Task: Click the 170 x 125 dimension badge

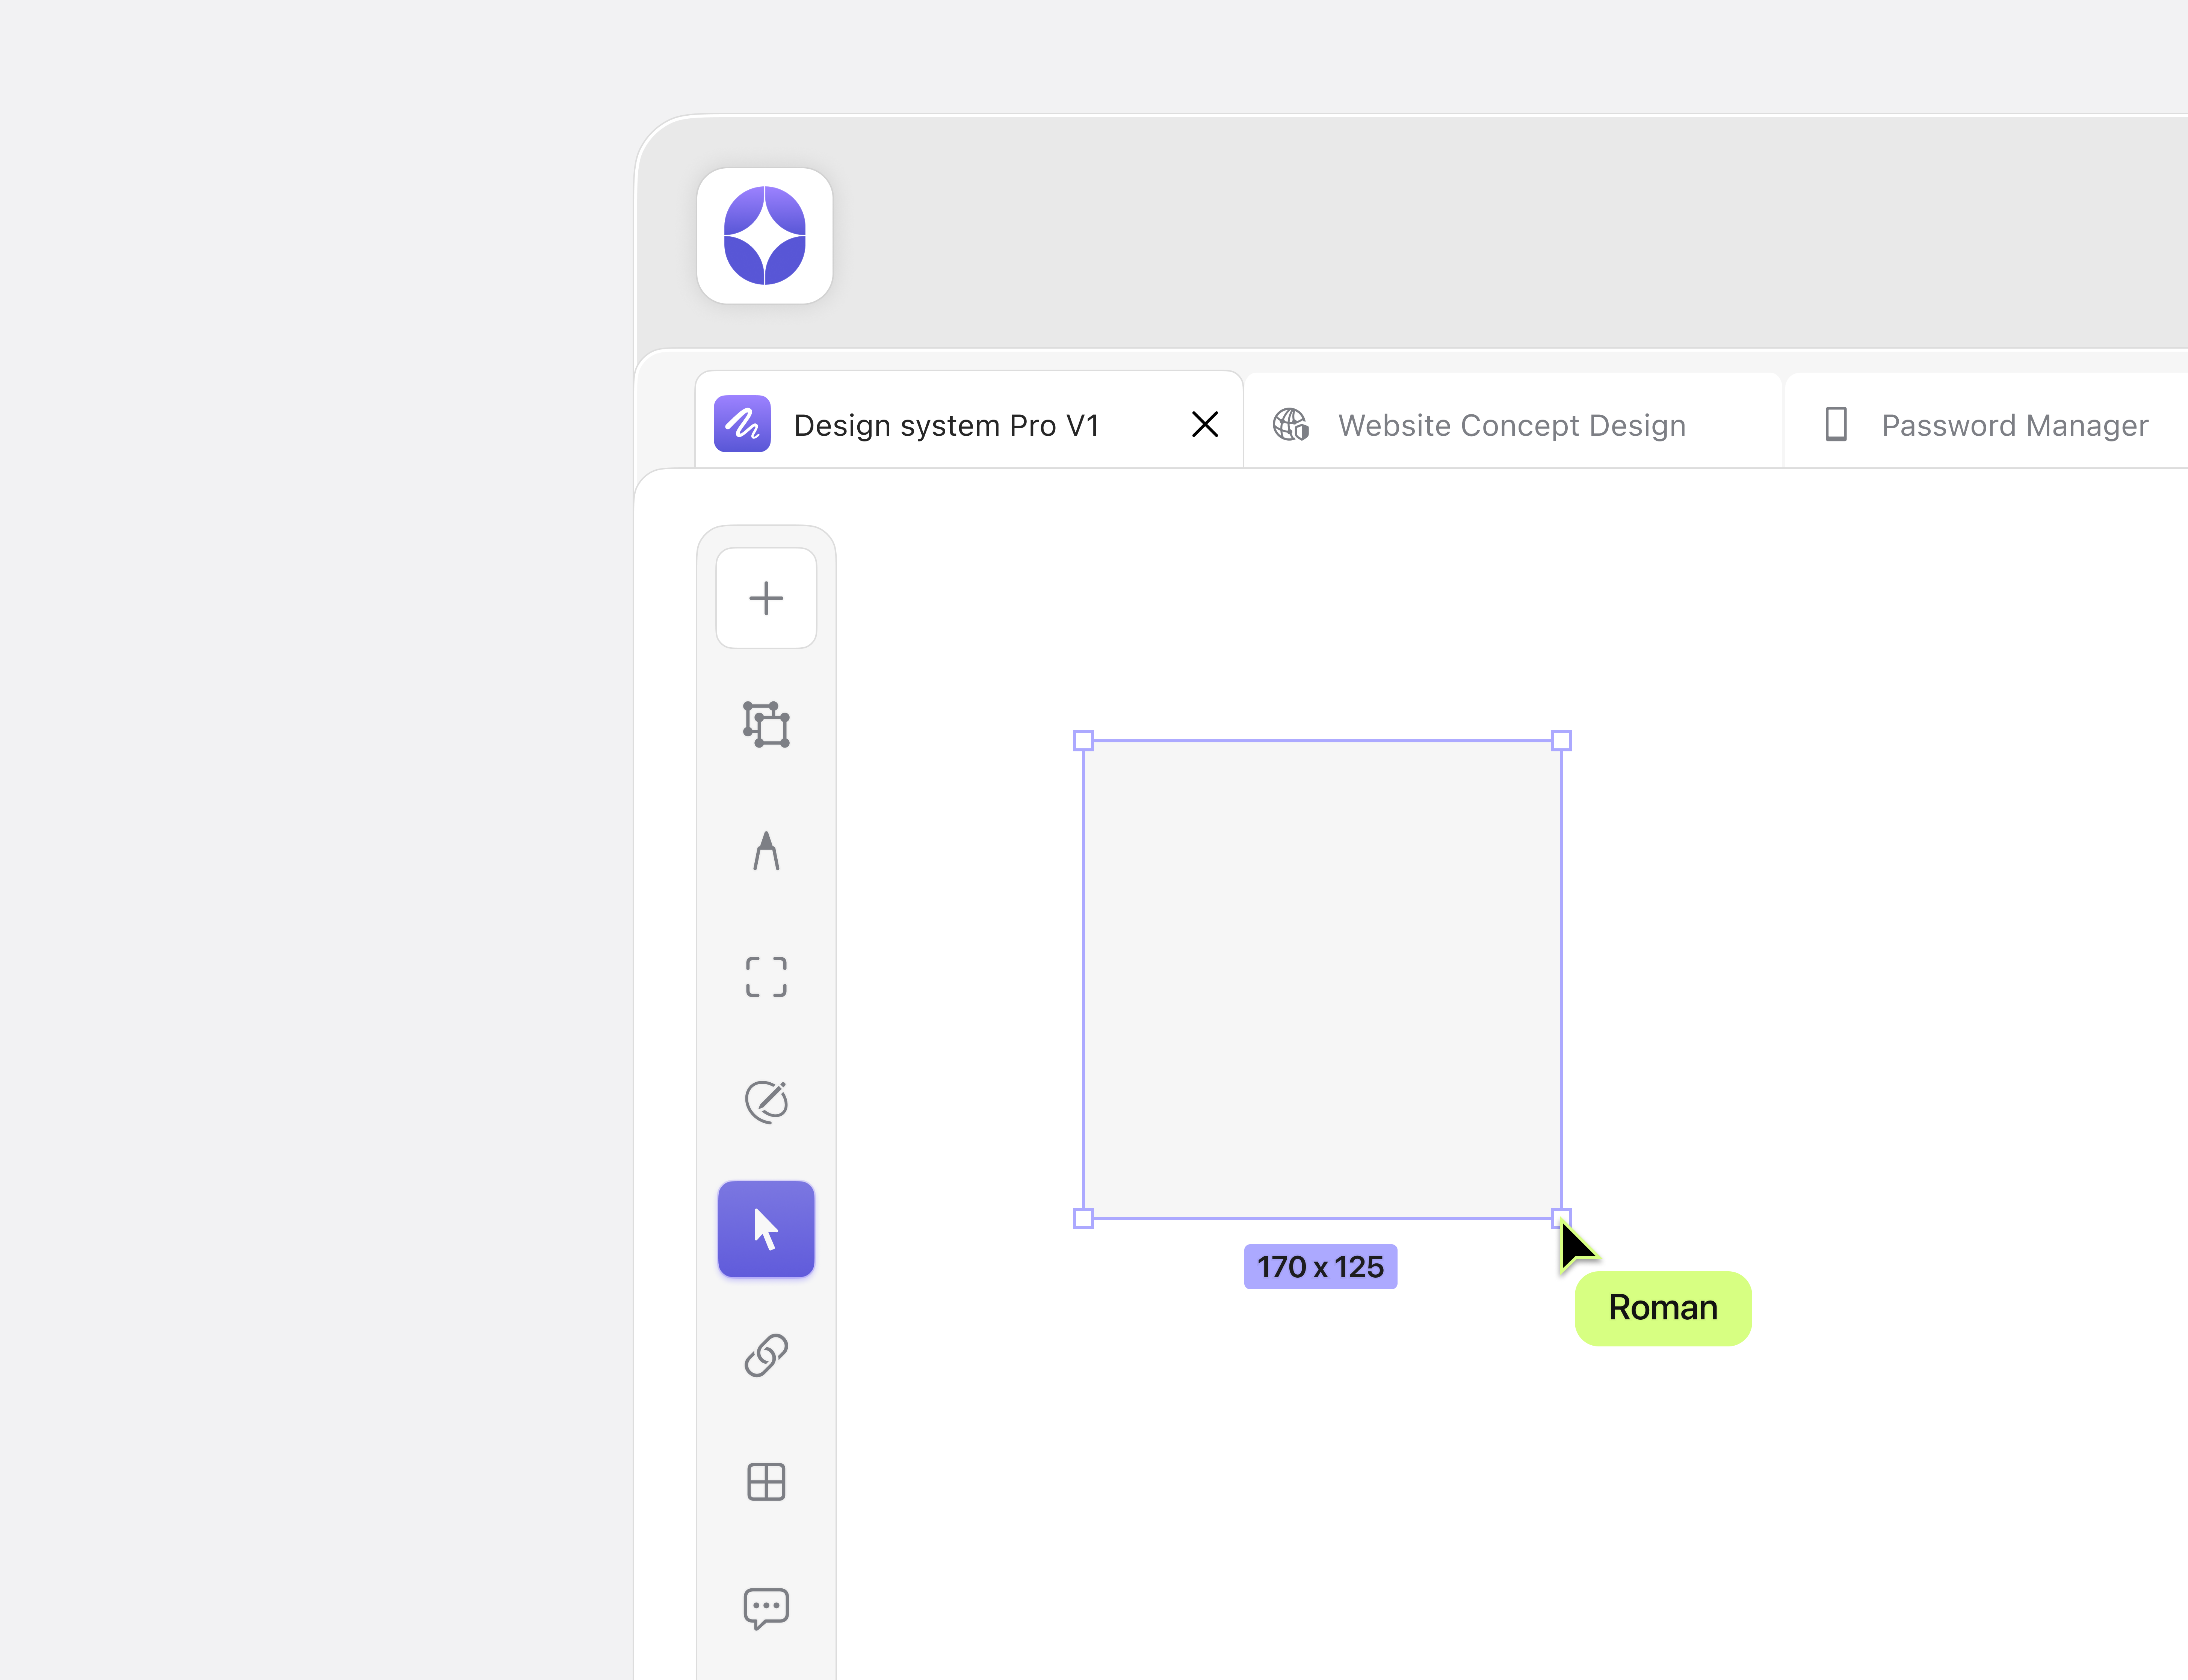Action: coord(1320,1266)
